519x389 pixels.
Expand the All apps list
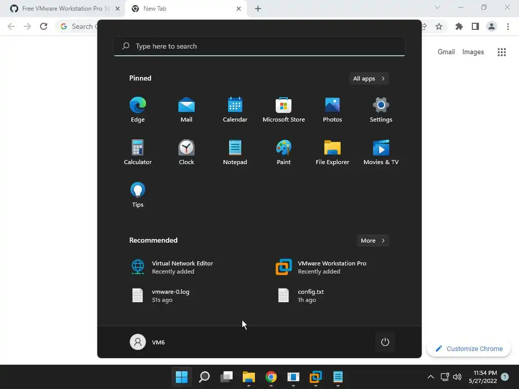(369, 79)
